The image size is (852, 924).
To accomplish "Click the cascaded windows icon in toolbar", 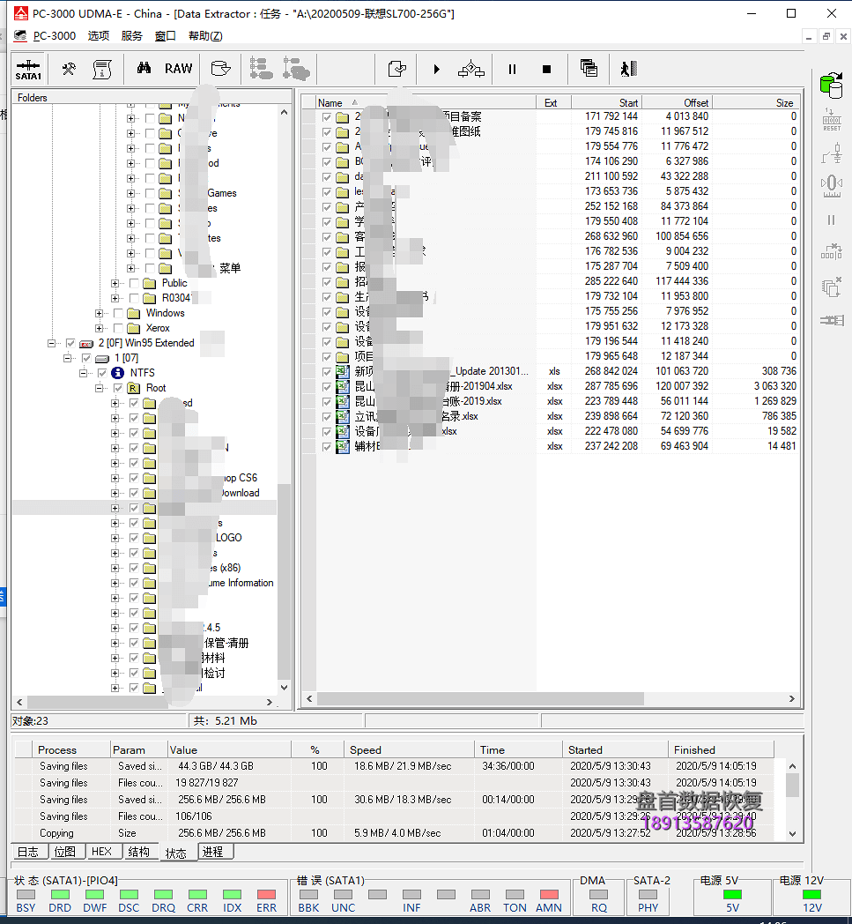I will (x=589, y=69).
